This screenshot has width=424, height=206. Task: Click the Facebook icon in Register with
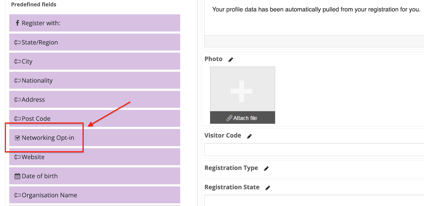pyautogui.click(x=17, y=23)
